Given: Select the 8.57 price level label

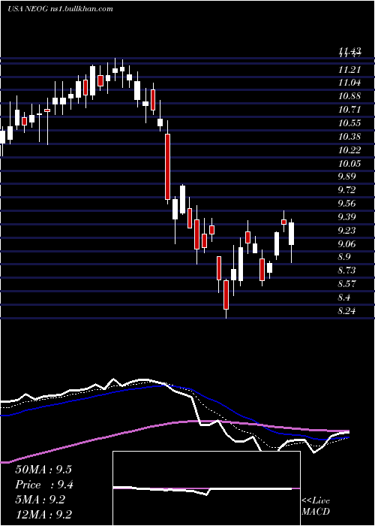Looking at the screenshot, I should 347,284.
